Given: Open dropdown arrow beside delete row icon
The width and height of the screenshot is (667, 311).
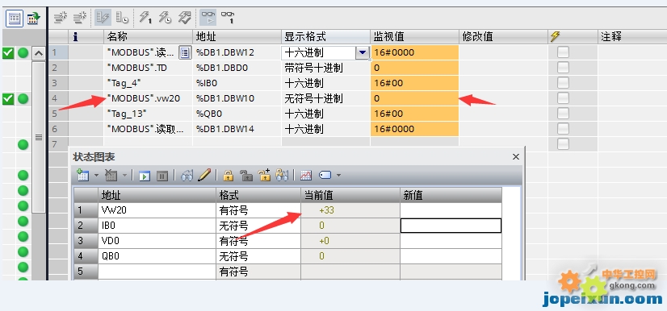Looking at the screenshot, I should [124, 175].
